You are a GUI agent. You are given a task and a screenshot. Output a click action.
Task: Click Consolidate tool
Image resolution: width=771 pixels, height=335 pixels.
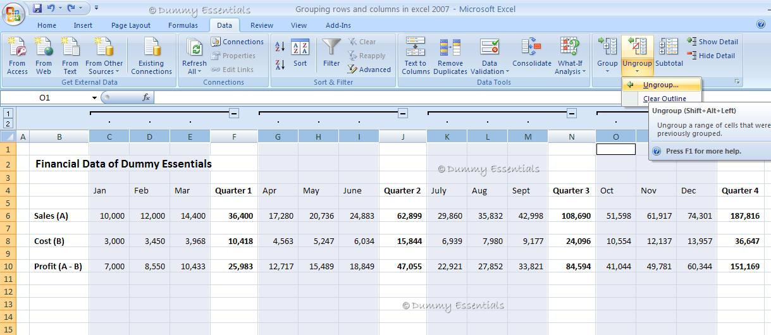532,56
